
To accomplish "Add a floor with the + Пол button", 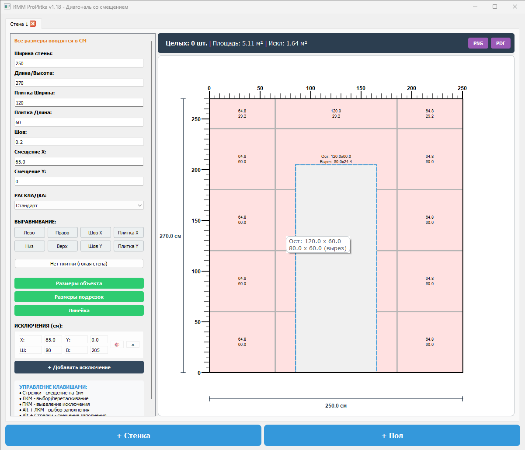I will (392, 436).
